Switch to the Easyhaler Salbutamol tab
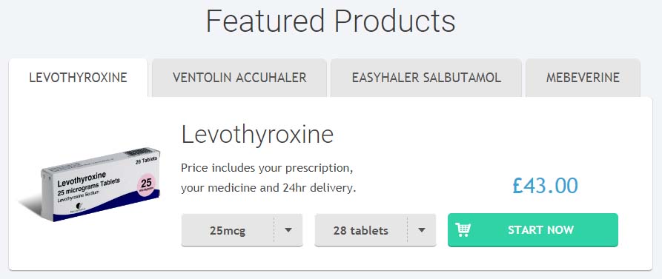Screen dimensions: 662x279 (426, 78)
